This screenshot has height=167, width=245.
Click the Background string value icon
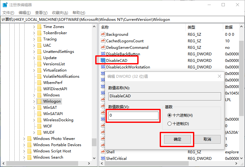pyautogui.click(x=103, y=34)
